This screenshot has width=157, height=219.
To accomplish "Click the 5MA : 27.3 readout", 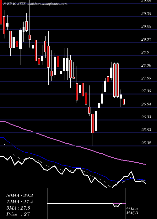I will pyautogui.click(x=18, y=208).
